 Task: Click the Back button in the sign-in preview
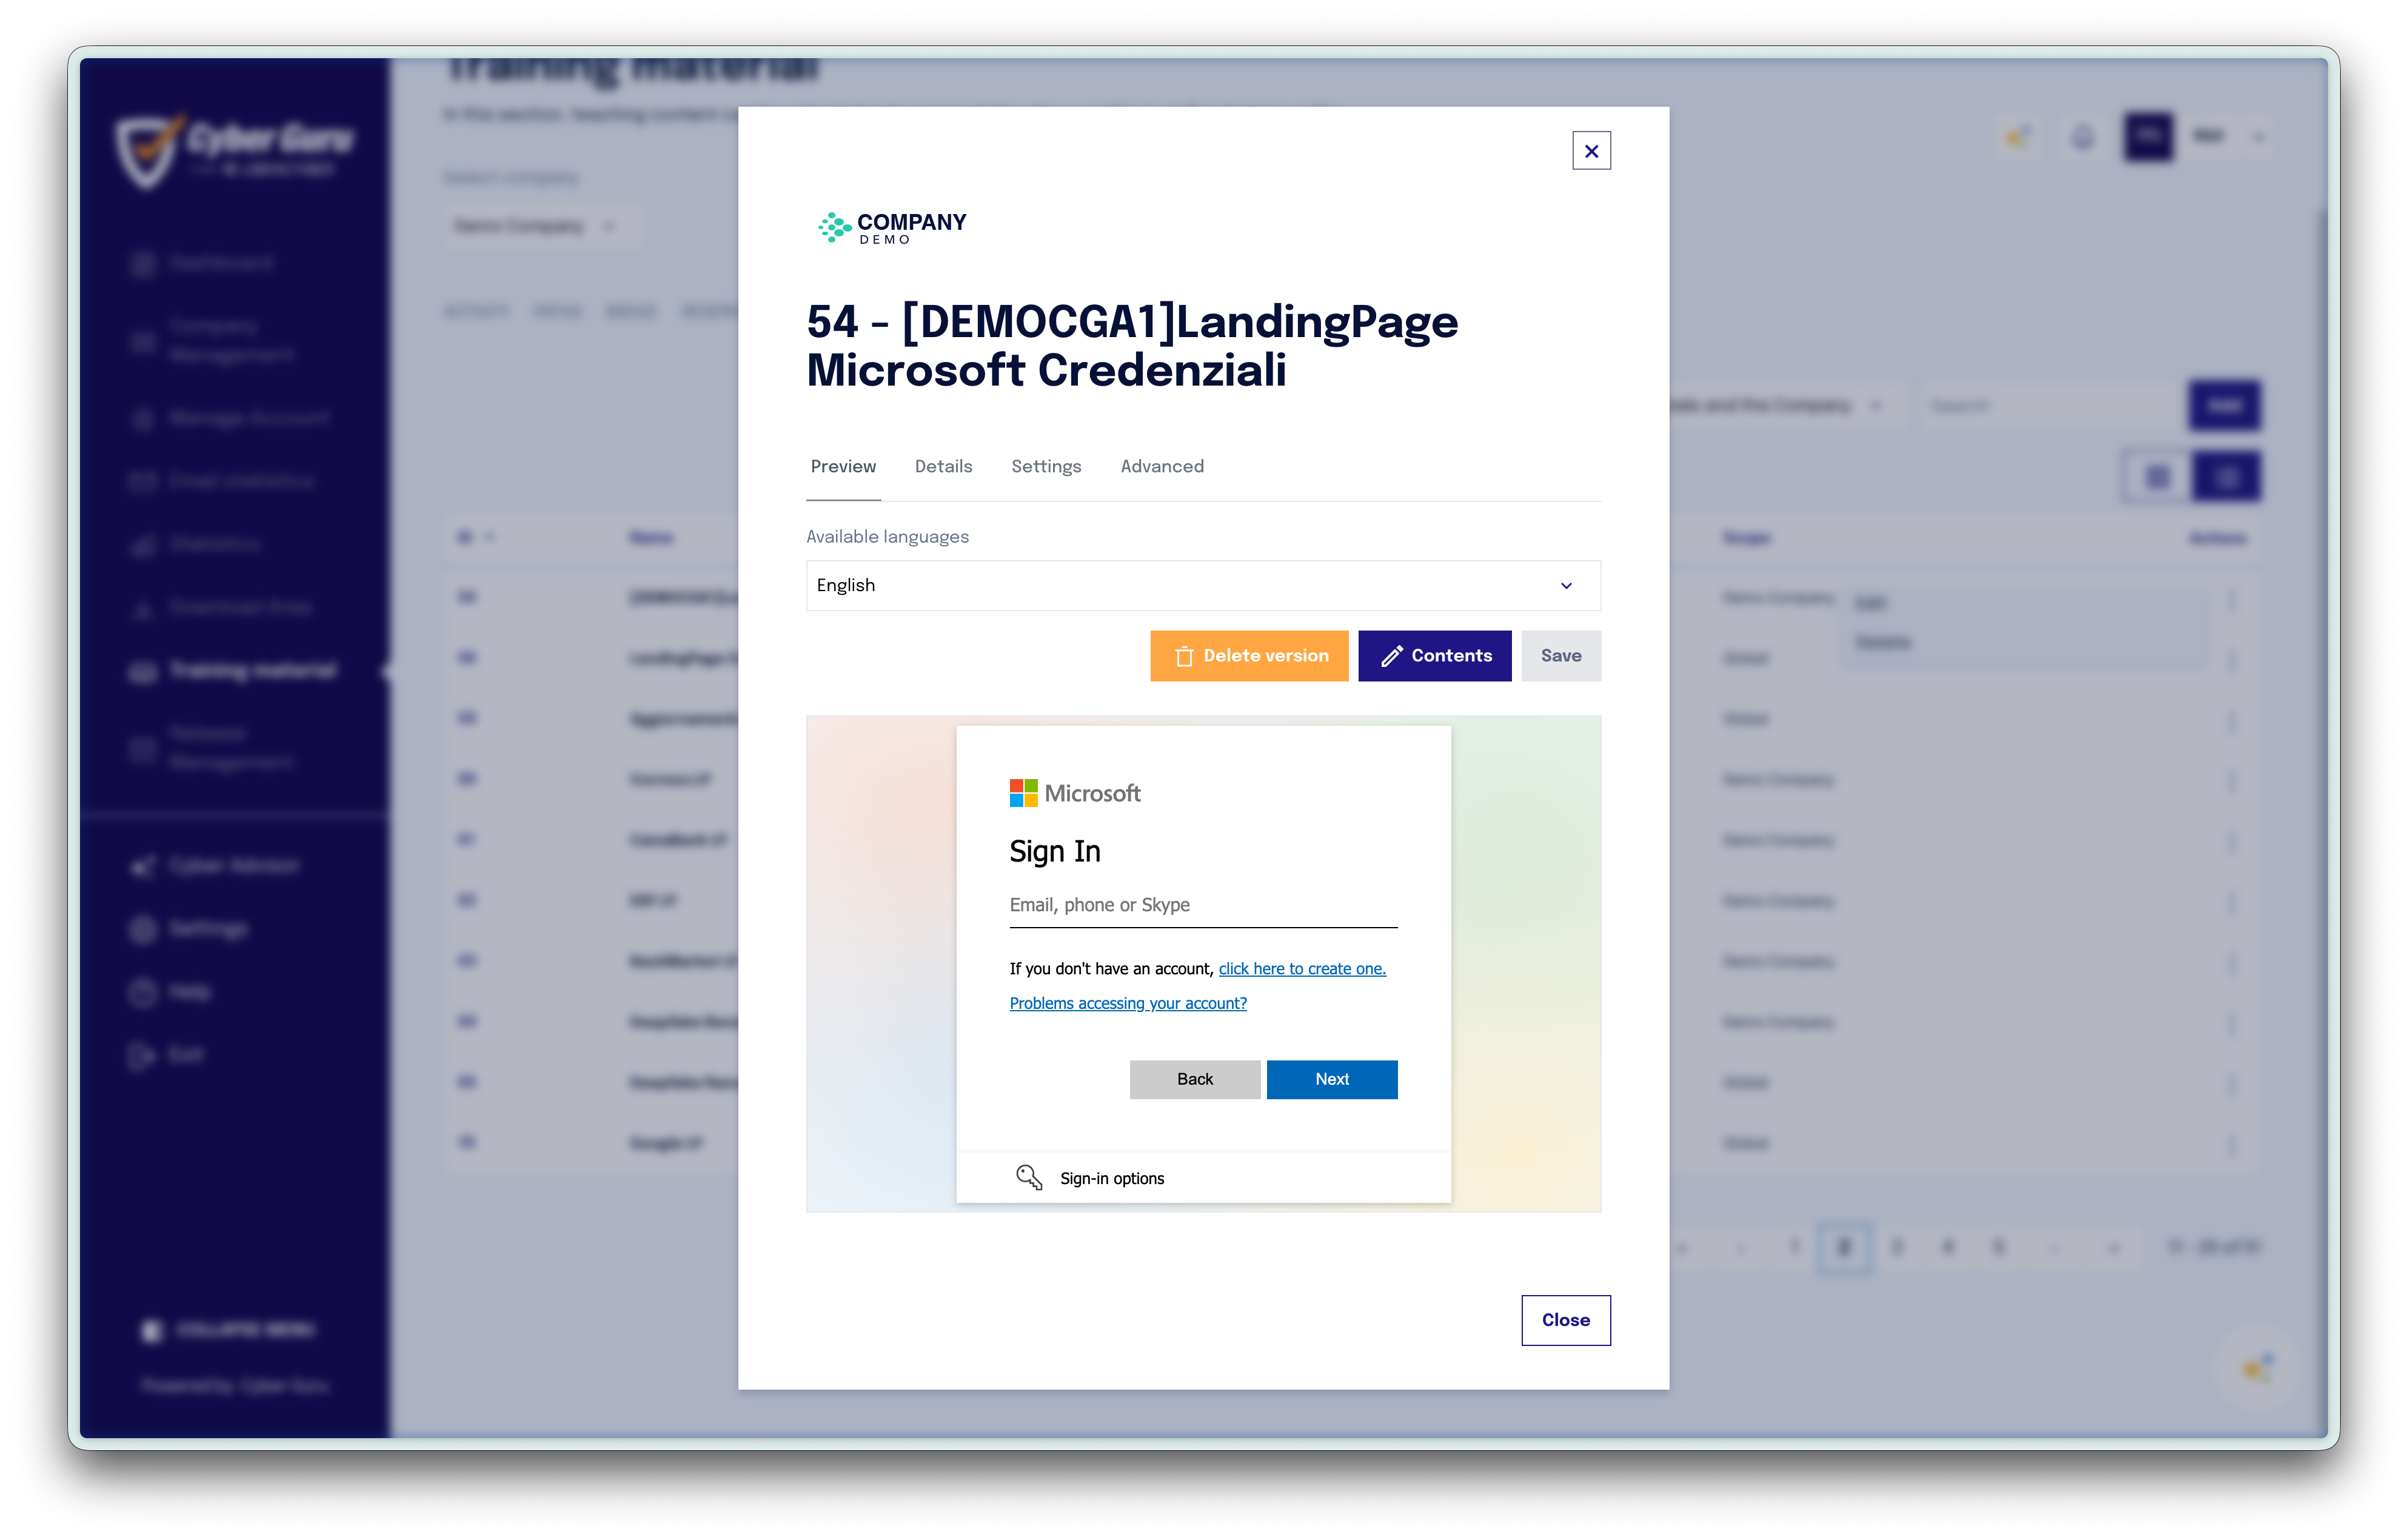click(1194, 1079)
